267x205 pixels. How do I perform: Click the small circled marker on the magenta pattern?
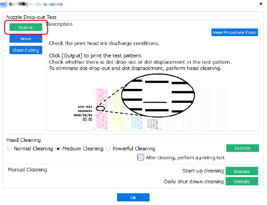coord(100,108)
